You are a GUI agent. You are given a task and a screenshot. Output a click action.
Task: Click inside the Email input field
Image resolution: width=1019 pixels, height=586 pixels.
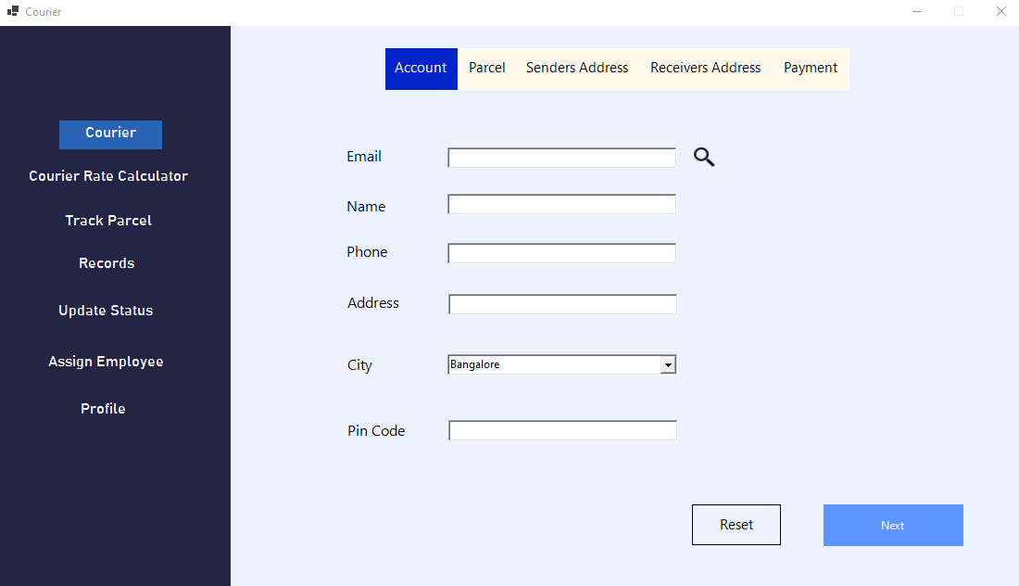coord(560,158)
